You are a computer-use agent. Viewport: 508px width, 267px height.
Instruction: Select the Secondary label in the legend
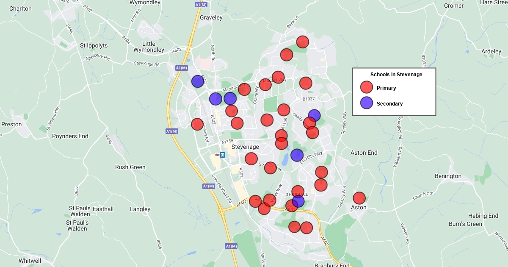pos(389,103)
